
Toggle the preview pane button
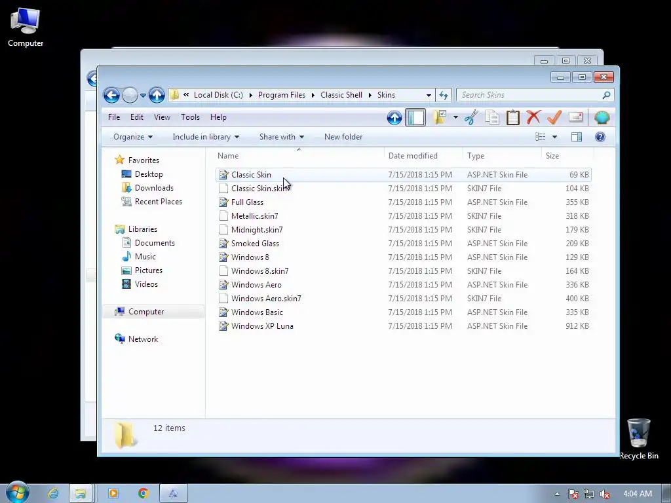(577, 137)
